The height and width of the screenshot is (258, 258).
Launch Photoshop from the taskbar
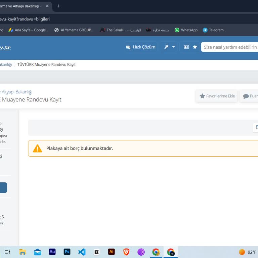67,252
